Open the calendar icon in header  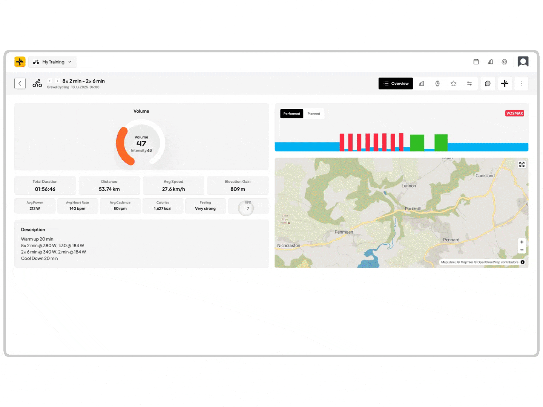(x=476, y=62)
